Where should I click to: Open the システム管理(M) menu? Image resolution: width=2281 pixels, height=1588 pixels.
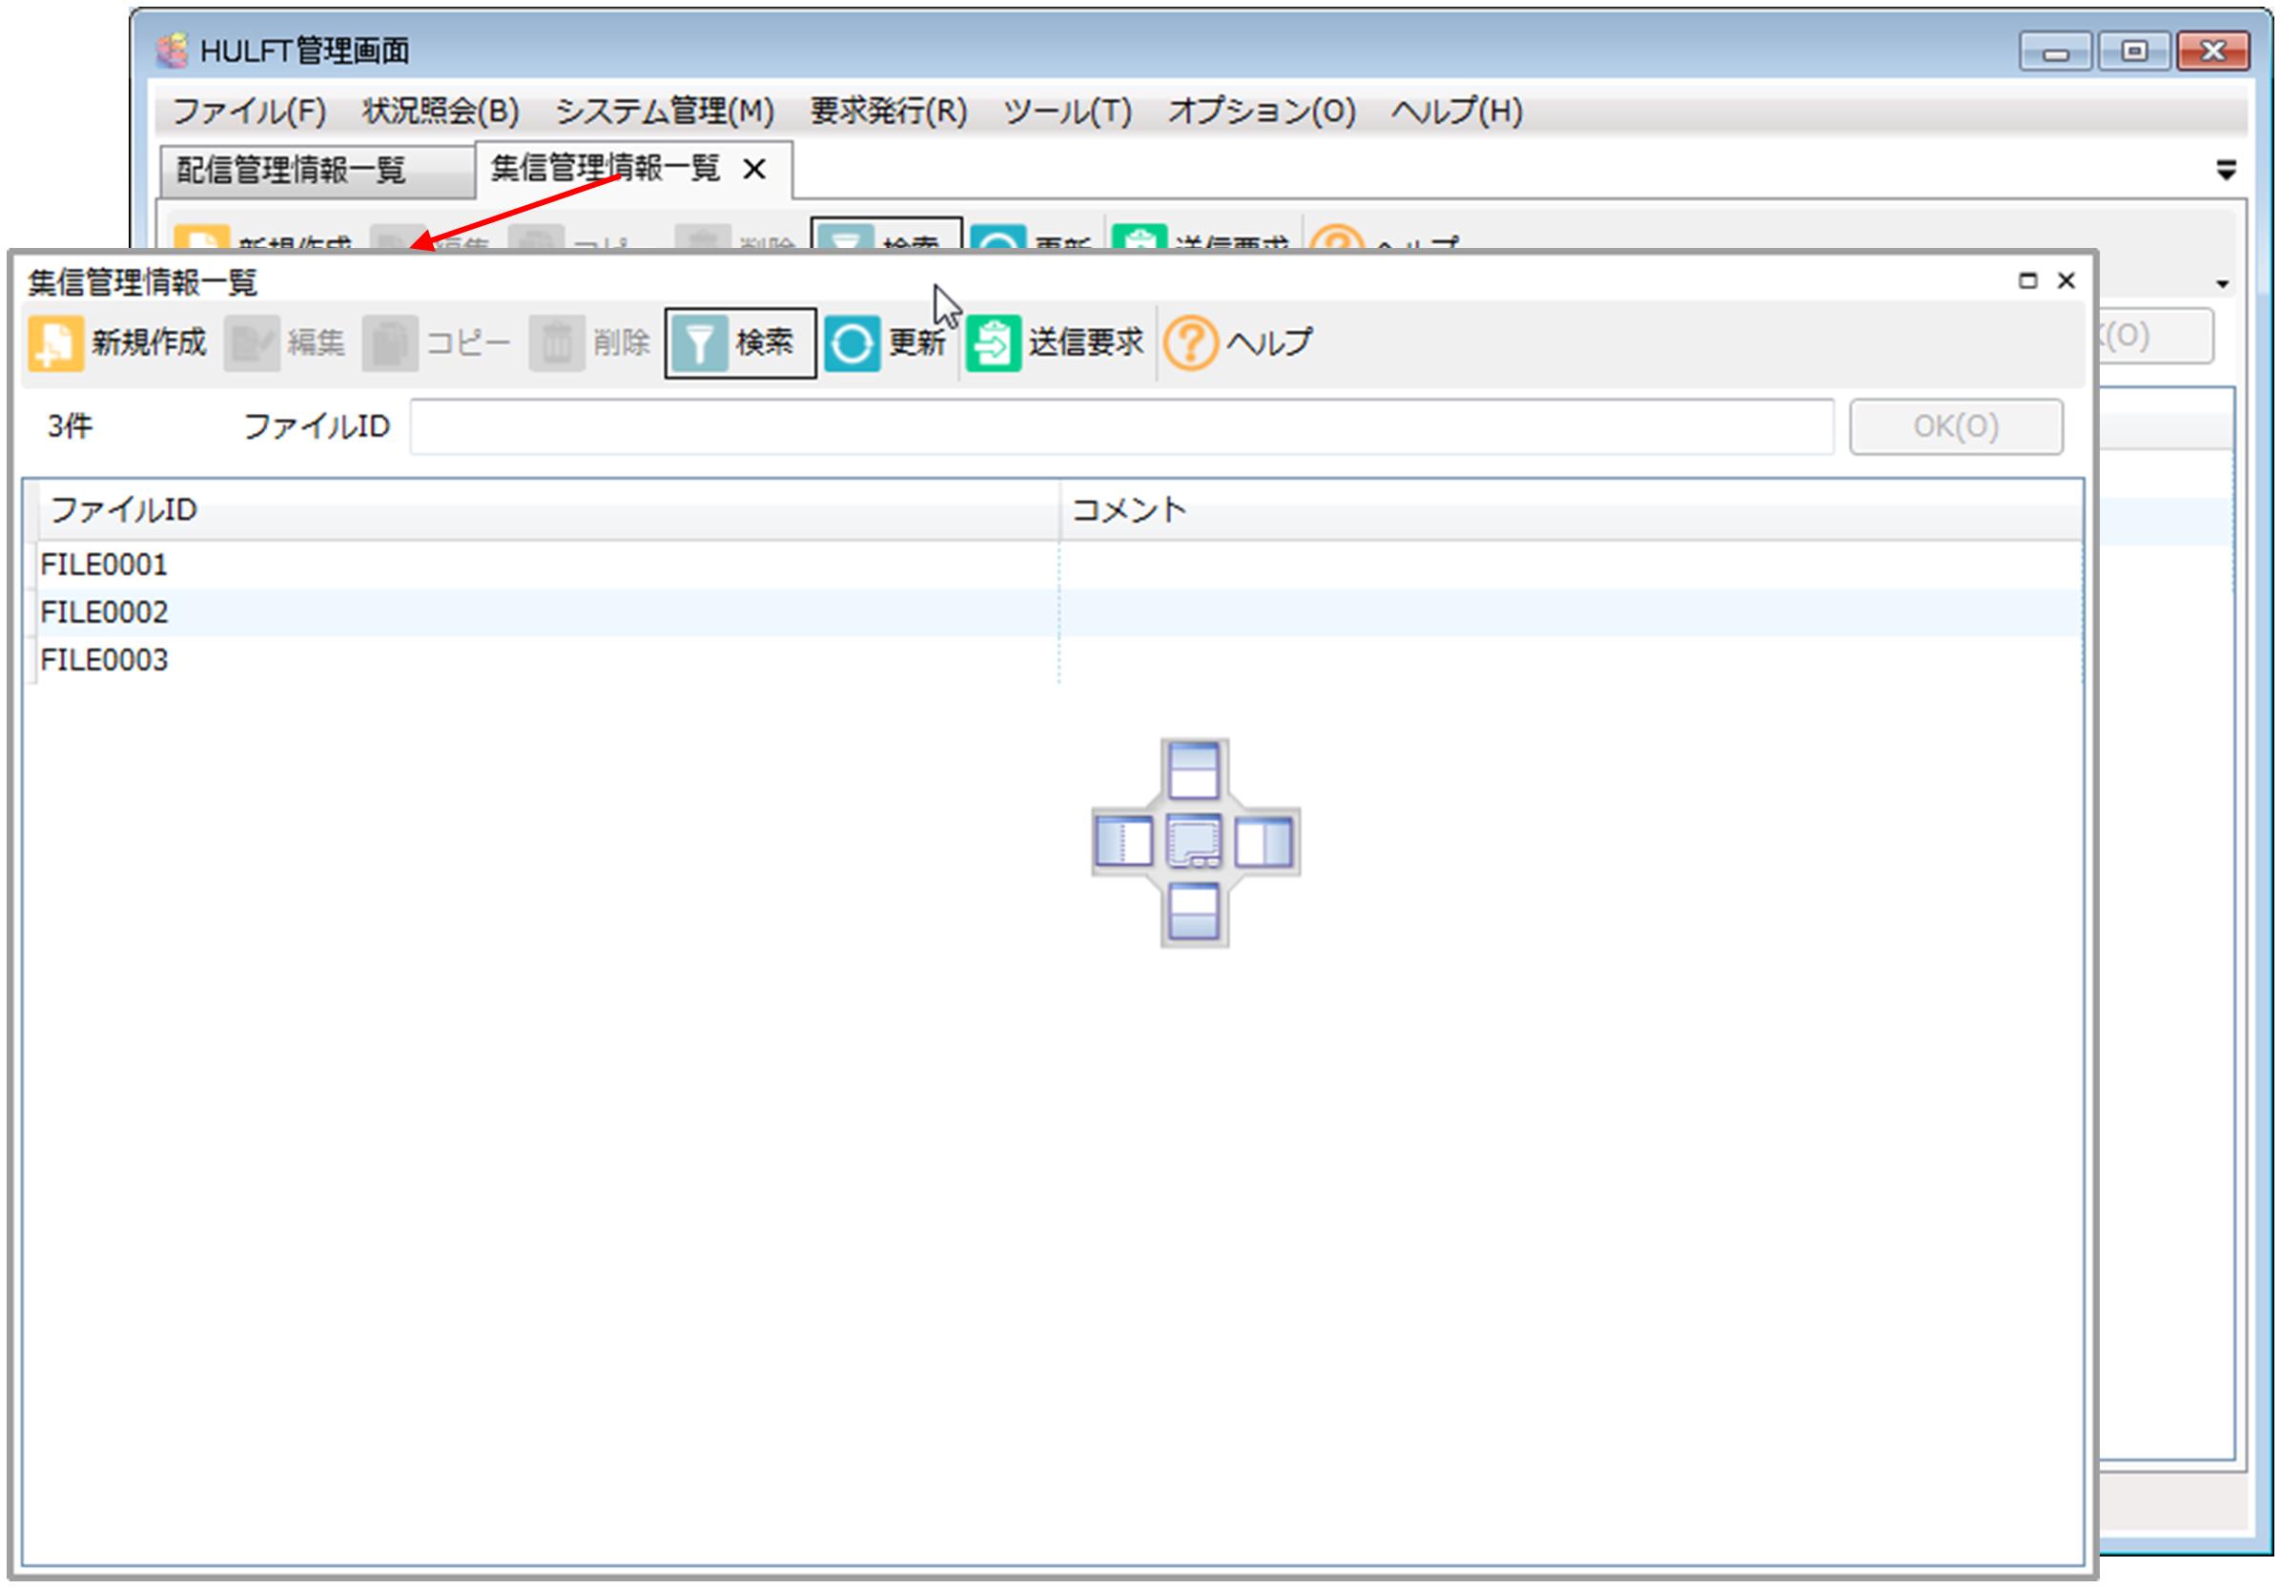pyautogui.click(x=664, y=112)
